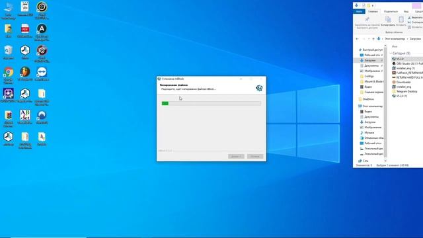
Task: Click the Отмена button in the installer
Action: pyautogui.click(x=255, y=156)
